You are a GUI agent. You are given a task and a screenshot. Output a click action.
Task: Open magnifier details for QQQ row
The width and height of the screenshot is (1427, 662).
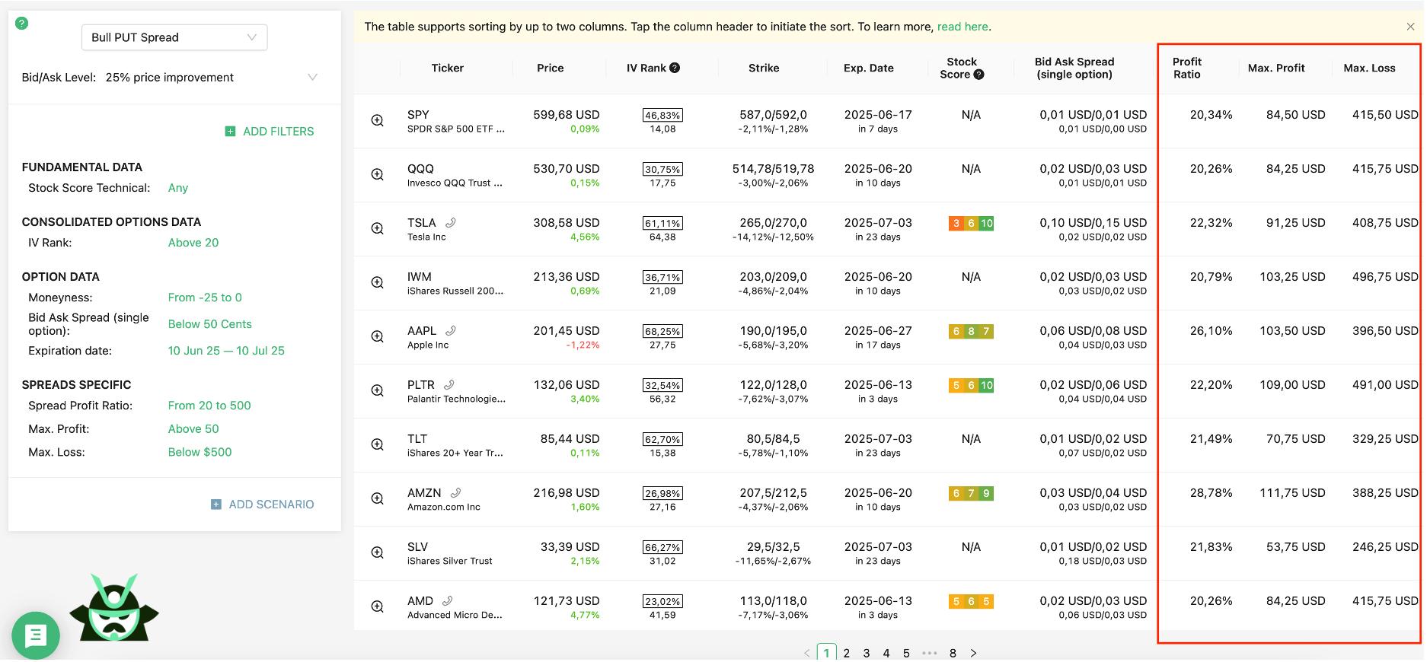pyautogui.click(x=377, y=175)
